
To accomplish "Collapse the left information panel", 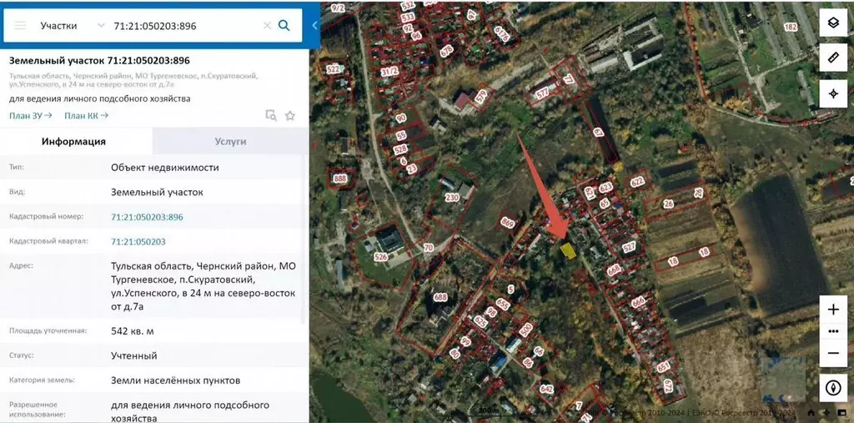I will pyautogui.click(x=314, y=26).
